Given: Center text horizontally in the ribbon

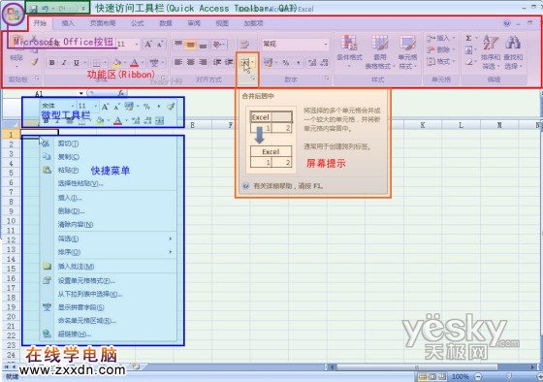Looking at the screenshot, I should 190,62.
